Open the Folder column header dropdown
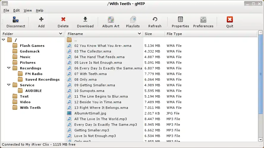Viewport: 264px width, 148px height. (61, 34)
